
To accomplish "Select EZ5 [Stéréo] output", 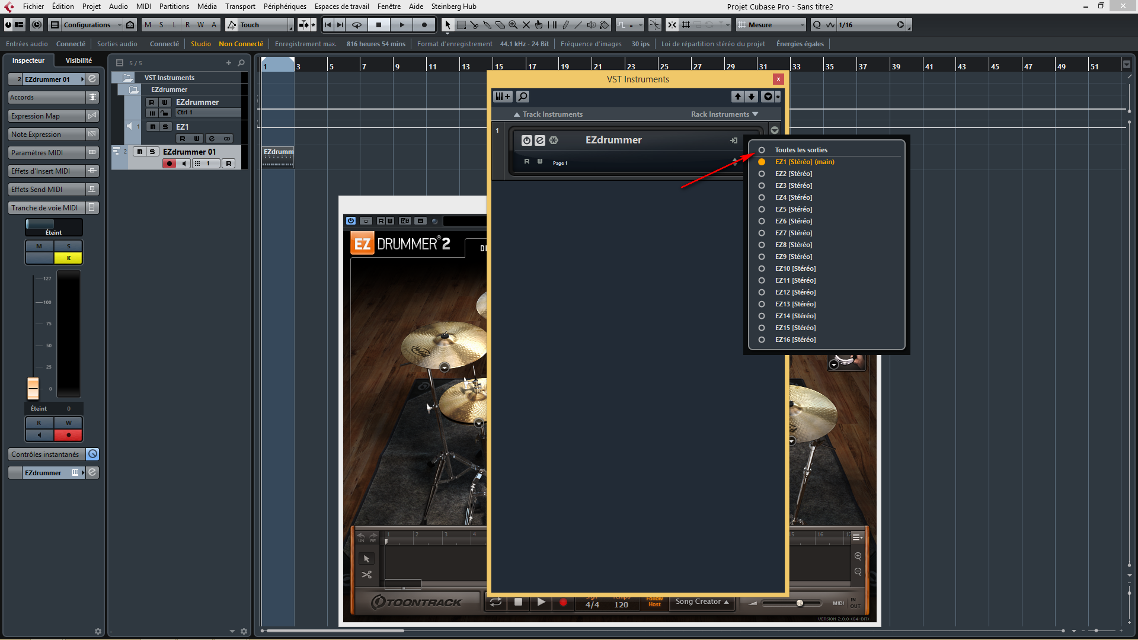I will pyautogui.click(x=794, y=209).
